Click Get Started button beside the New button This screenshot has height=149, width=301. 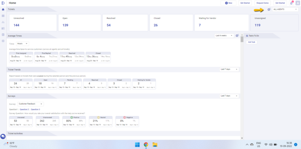click(245, 3)
